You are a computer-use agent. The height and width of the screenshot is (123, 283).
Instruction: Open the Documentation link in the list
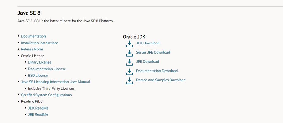point(33,36)
